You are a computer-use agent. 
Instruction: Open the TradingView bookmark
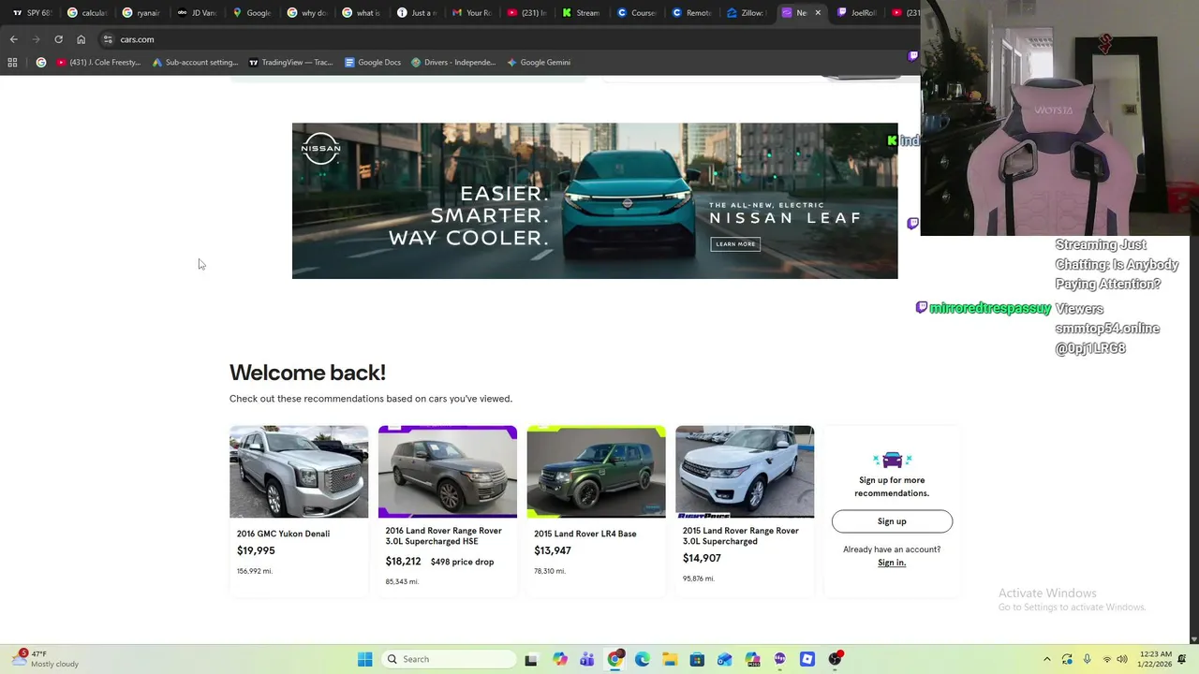pyautogui.click(x=290, y=63)
